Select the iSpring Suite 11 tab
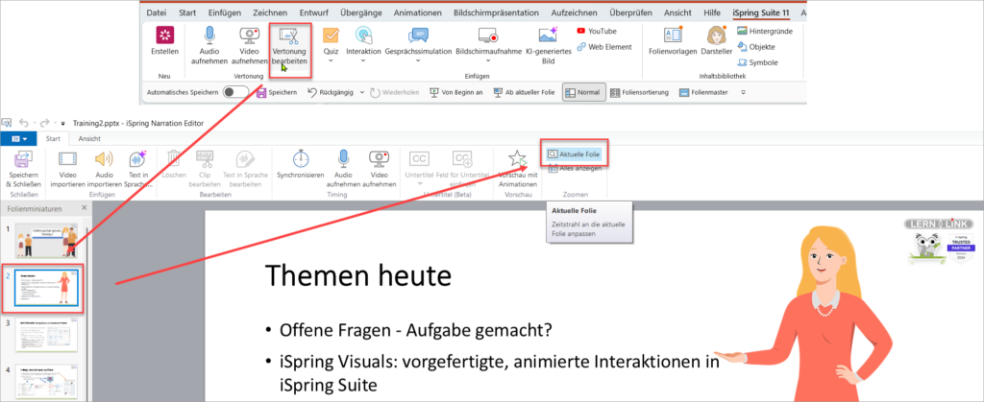The height and width of the screenshot is (402, 984). [760, 12]
